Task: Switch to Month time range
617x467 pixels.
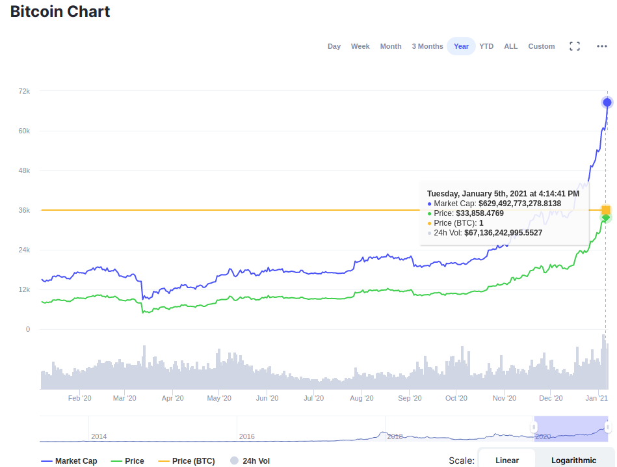Action: click(x=391, y=46)
